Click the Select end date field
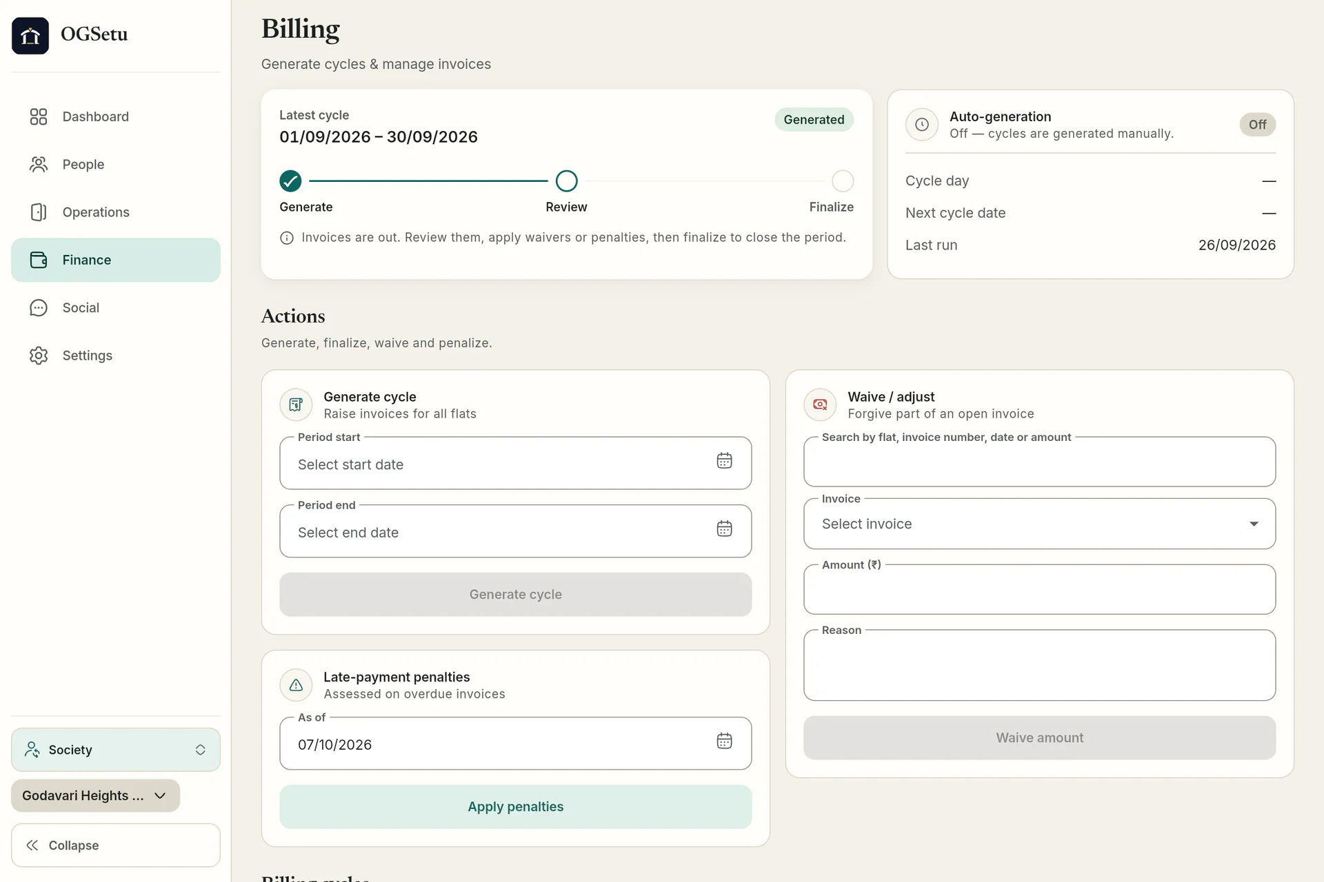Viewport: 1324px width, 882px height. coord(515,532)
